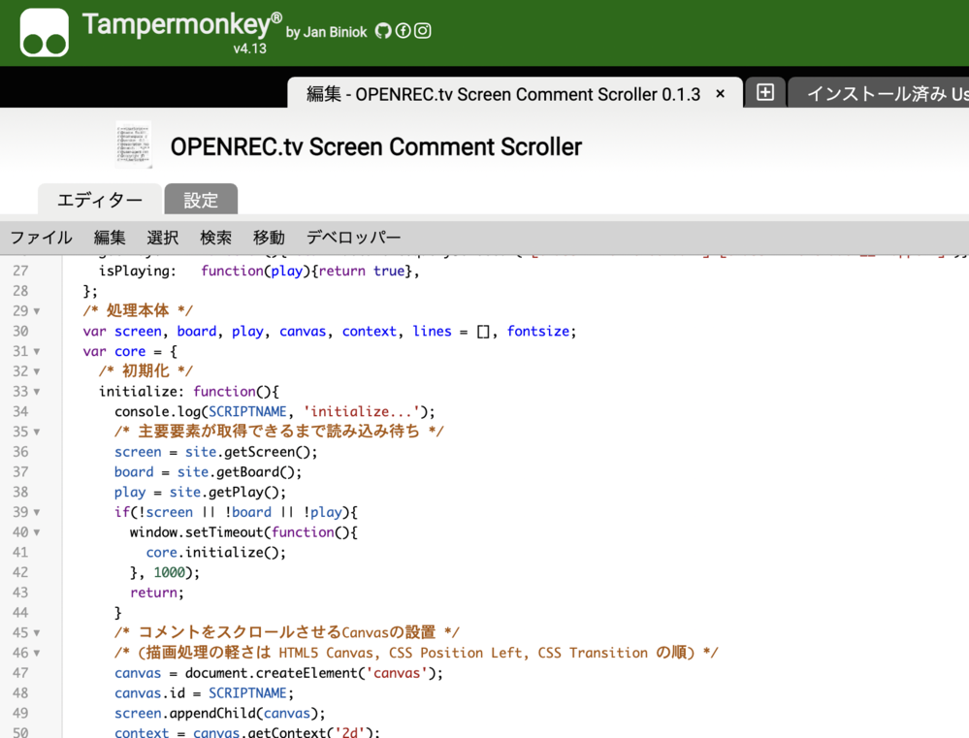969x738 pixels.
Task: Collapse code fold at line 39
Action: pos(37,512)
